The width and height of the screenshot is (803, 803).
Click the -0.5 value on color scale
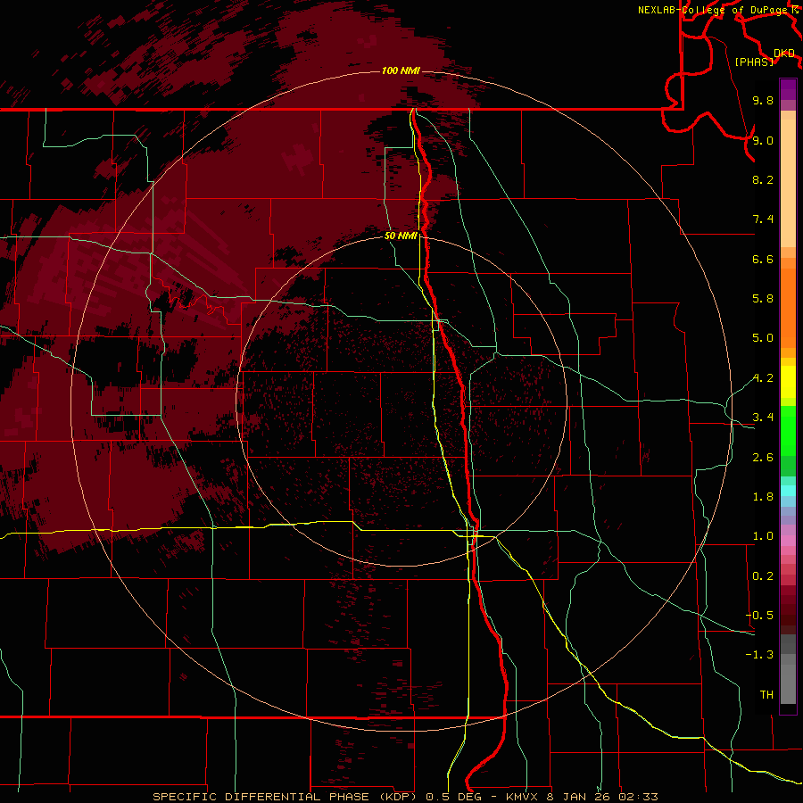[x=759, y=616]
